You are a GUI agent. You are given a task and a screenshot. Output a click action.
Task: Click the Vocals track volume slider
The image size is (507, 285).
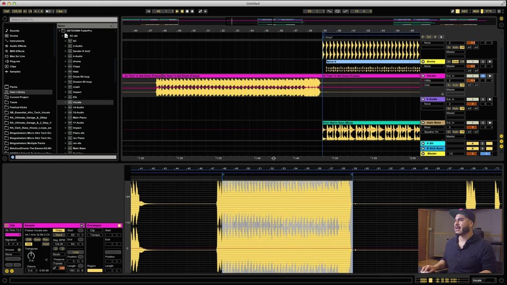point(472,80)
